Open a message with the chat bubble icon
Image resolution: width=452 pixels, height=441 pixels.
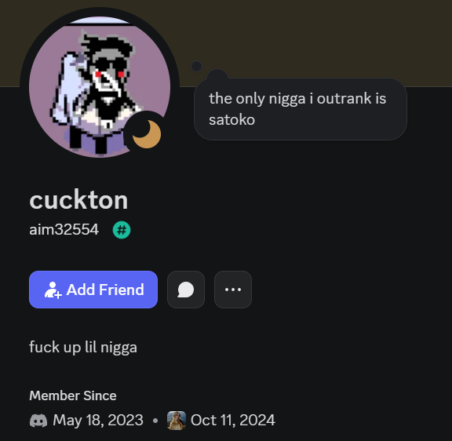[x=186, y=290]
